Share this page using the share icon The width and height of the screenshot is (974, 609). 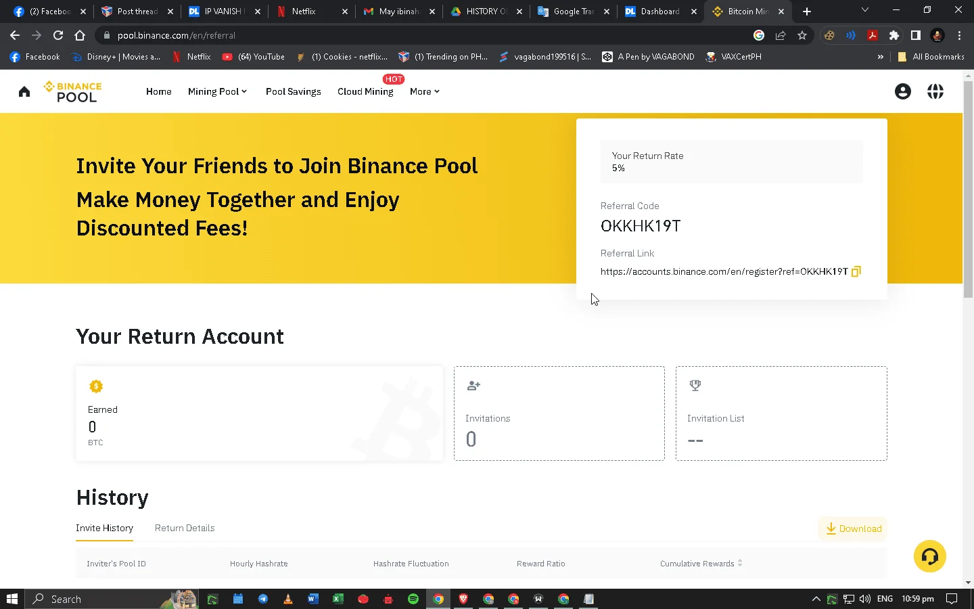click(781, 35)
